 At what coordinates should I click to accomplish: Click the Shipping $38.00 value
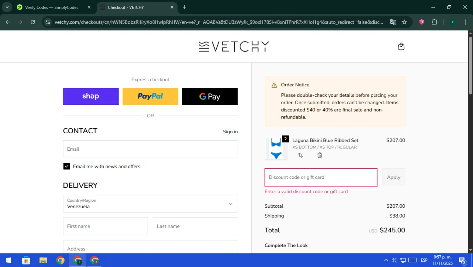pyautogui.click(x=397, y=216)
